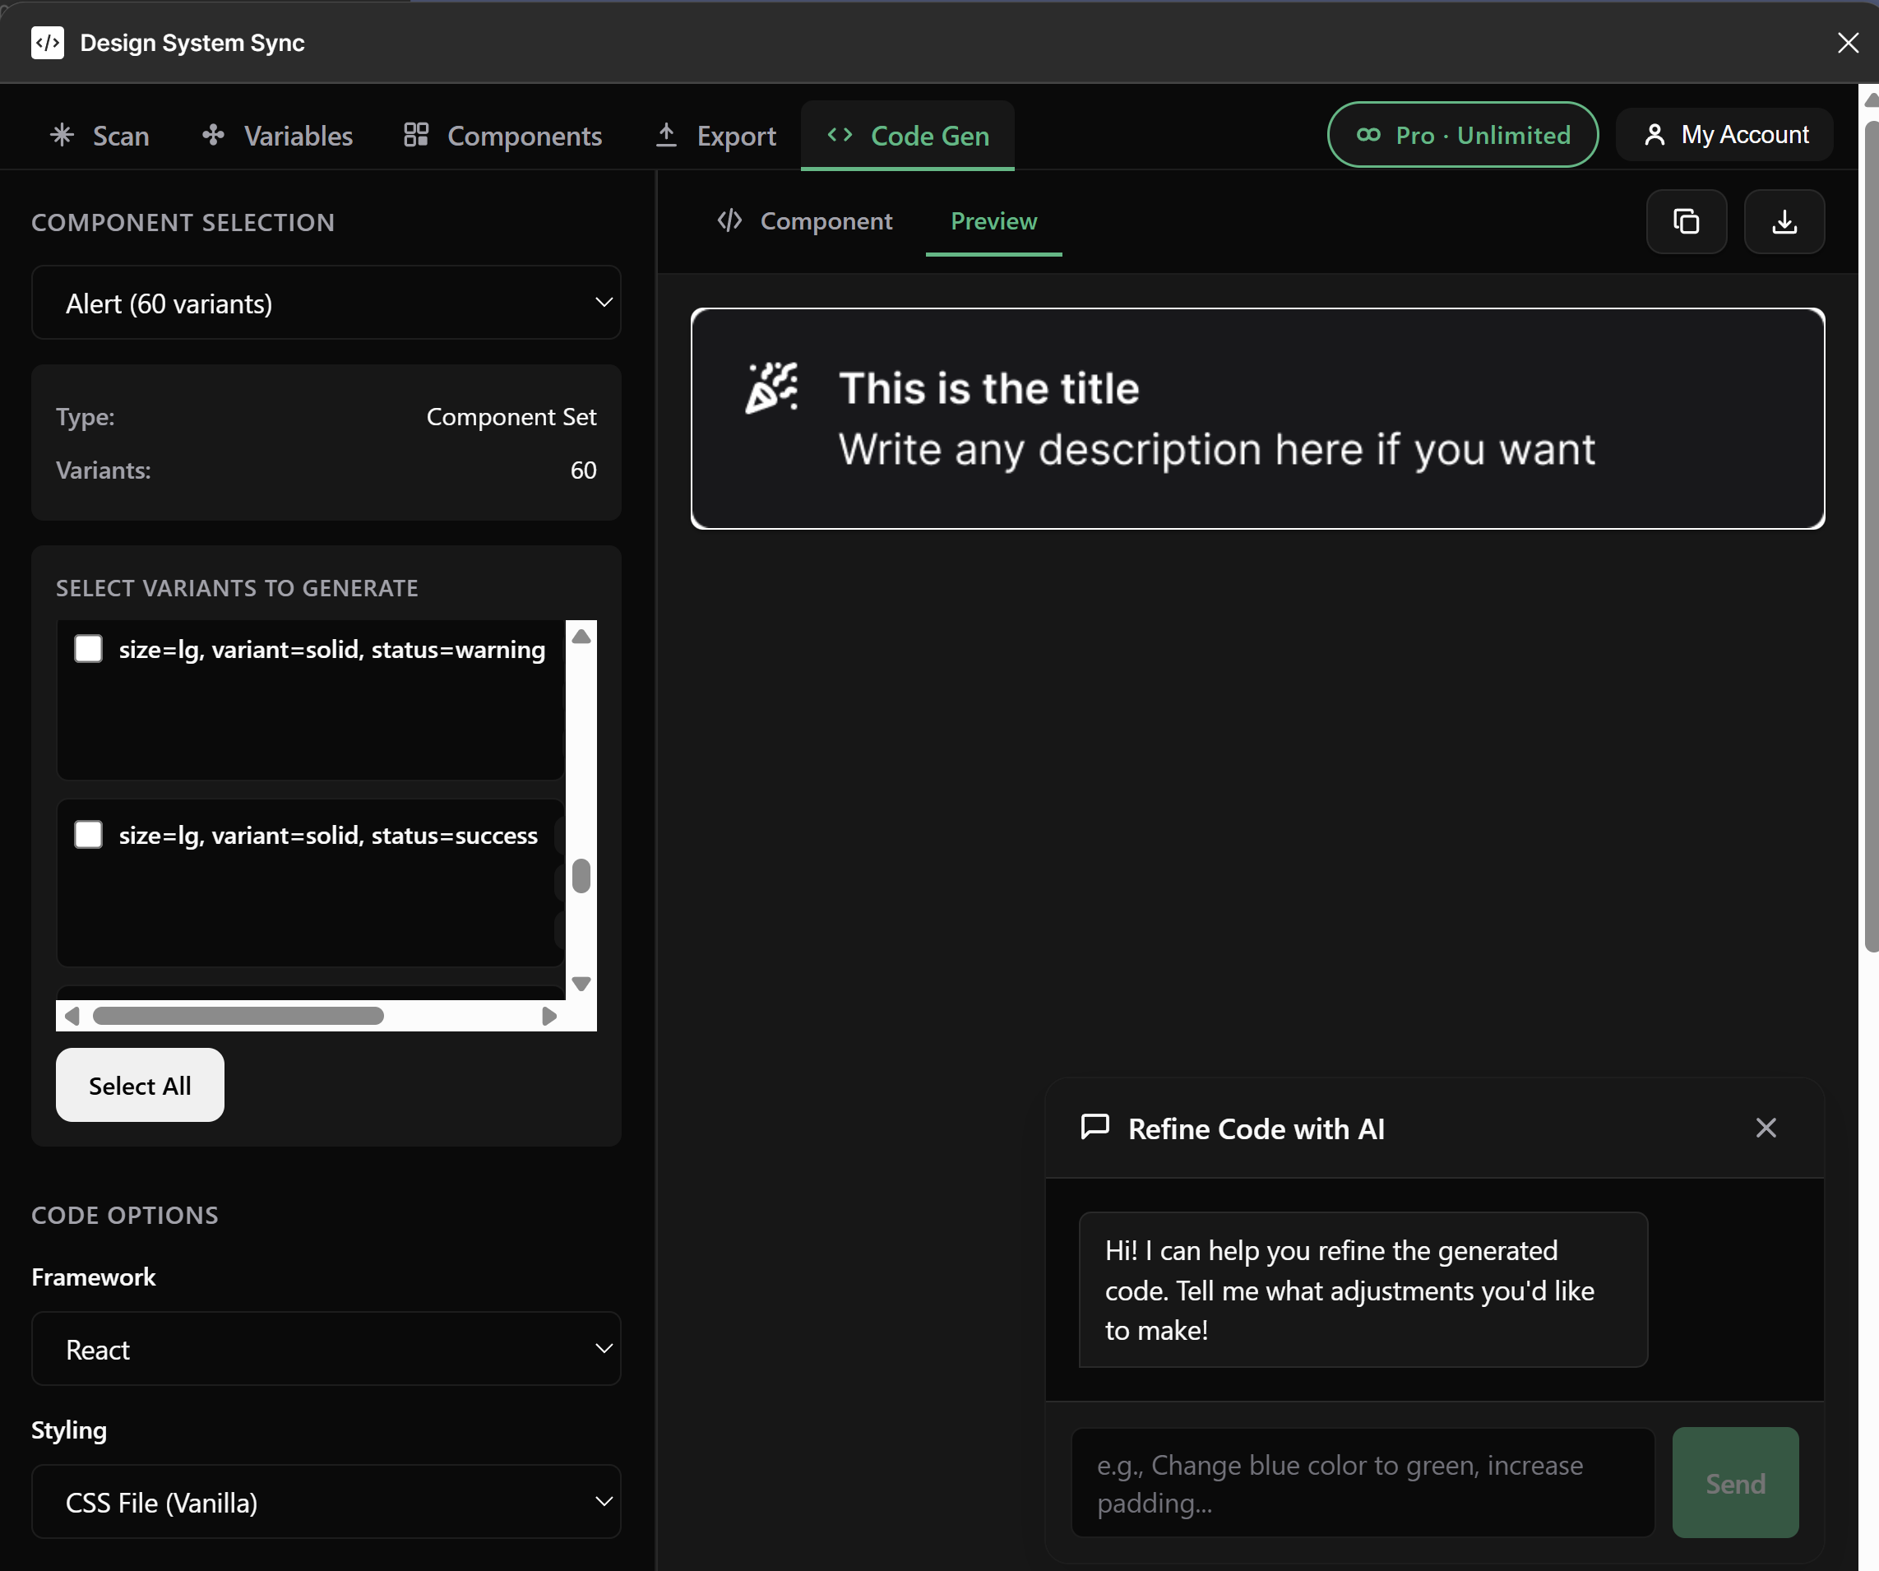Expand the Framework dropdown showing React
The image size is (1879, 1571).
point(326,1349)
